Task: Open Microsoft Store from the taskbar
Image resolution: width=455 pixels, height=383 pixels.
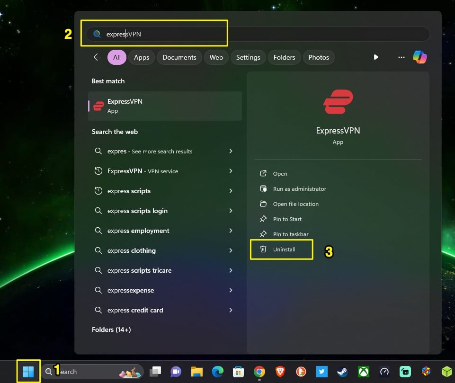Action: pos(238,372)
